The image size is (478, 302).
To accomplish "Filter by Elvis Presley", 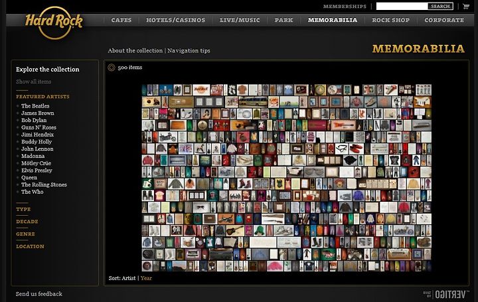I will 37,171.
